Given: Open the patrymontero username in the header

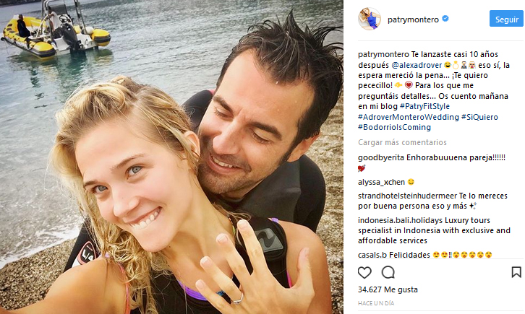Looking at the screenshot, I should coord(413,19).
